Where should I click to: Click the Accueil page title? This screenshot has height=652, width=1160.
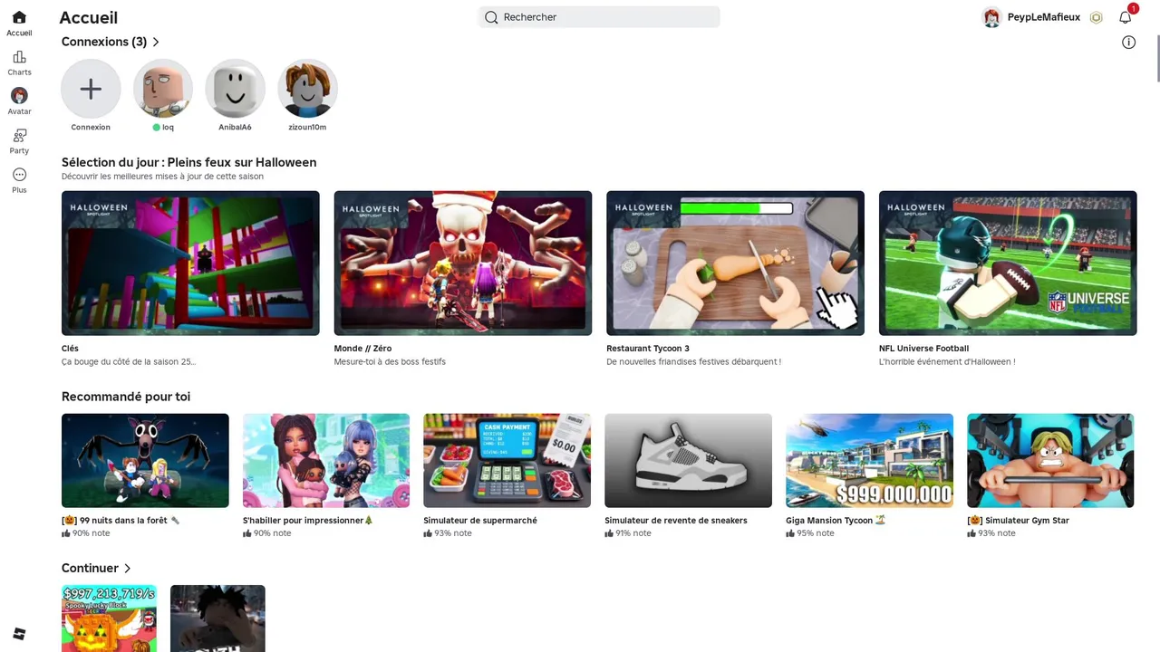coord(88,17)
